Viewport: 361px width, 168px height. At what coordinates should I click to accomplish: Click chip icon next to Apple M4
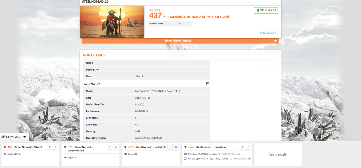tap(125, 154)
